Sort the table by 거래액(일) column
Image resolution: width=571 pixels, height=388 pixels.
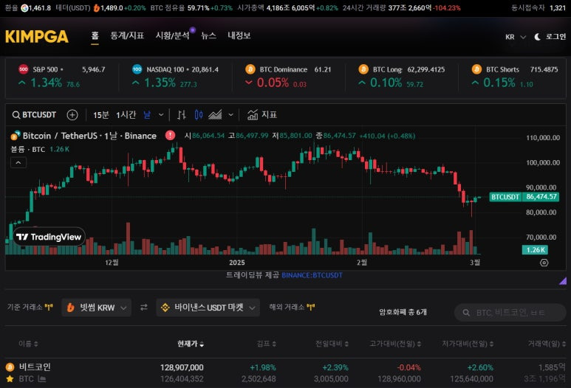(547, 344)
